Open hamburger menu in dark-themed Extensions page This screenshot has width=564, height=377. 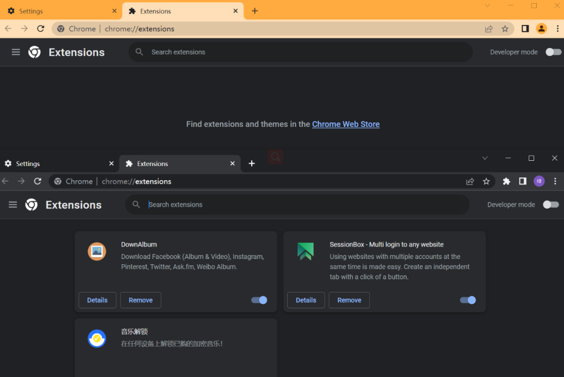[x=13, y=205]
